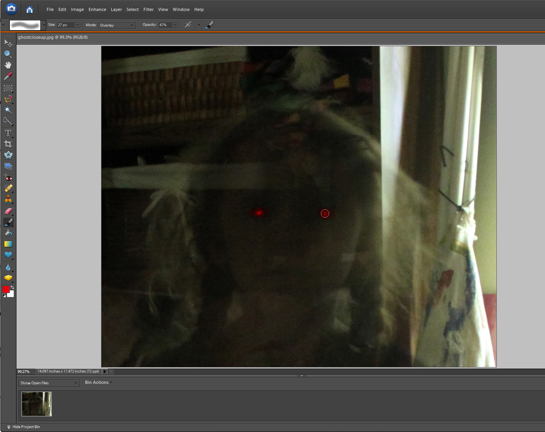Choose the Eraser tool
Viewport: 545px width, 432px height.
tap(9, 211)
